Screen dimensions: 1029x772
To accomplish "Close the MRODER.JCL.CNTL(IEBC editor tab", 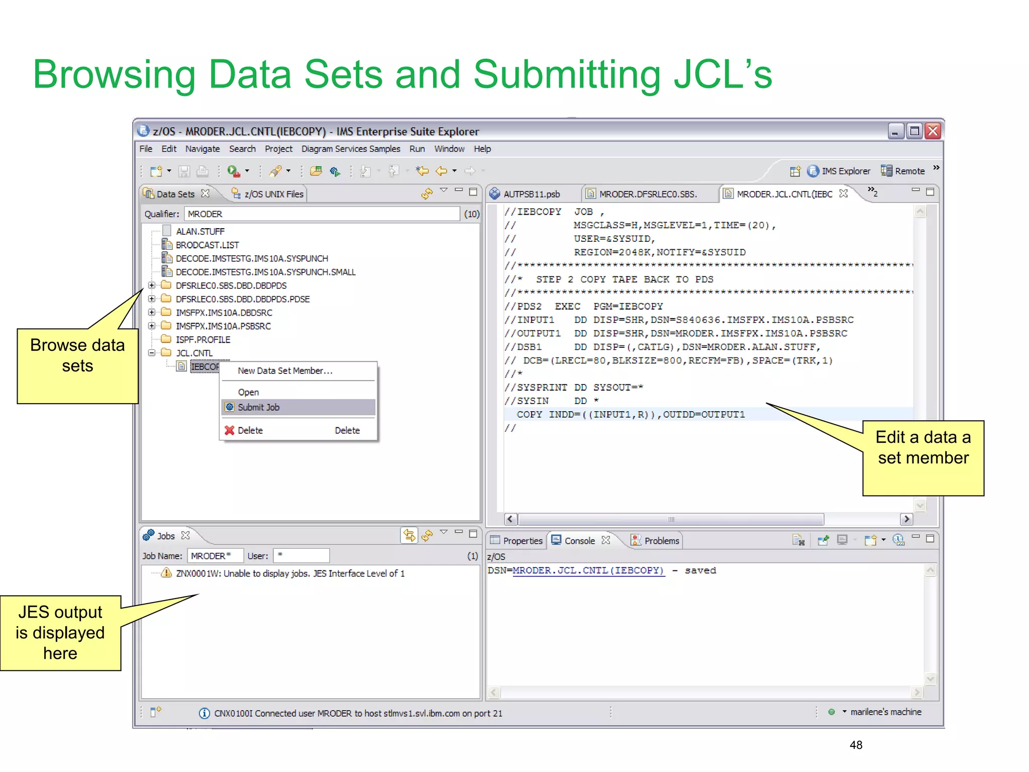I will [844, 194].
